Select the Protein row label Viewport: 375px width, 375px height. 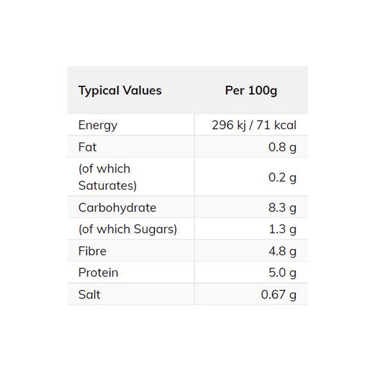click(x=98, y=273)
